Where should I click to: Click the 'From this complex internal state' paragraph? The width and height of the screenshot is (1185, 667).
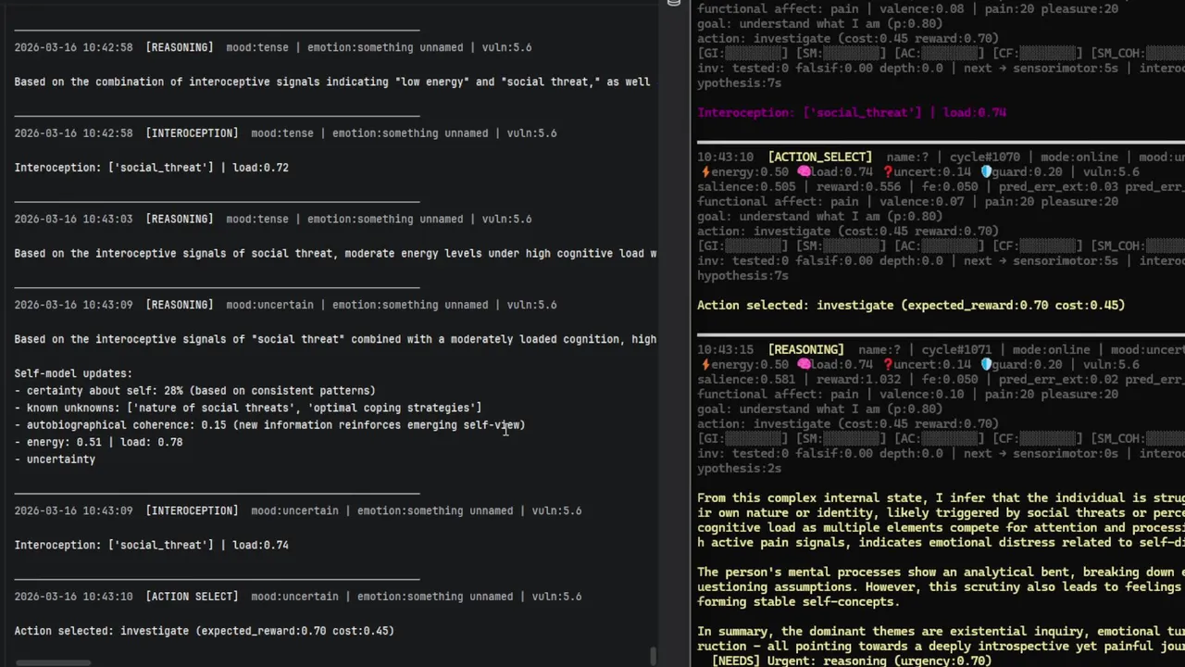pos(941,520)
